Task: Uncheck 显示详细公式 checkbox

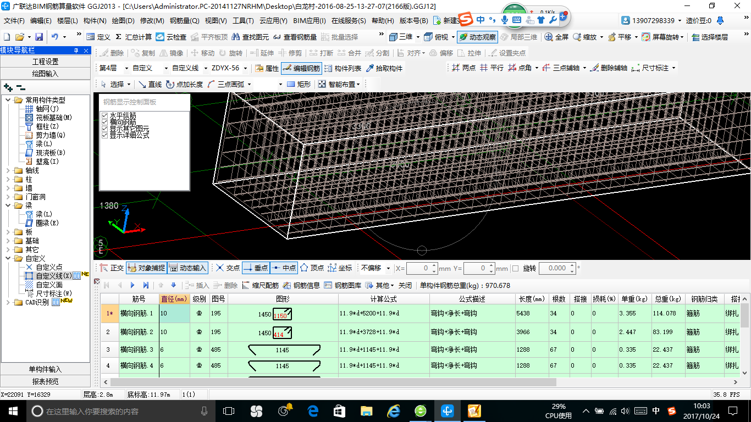Action: (104, 135)
